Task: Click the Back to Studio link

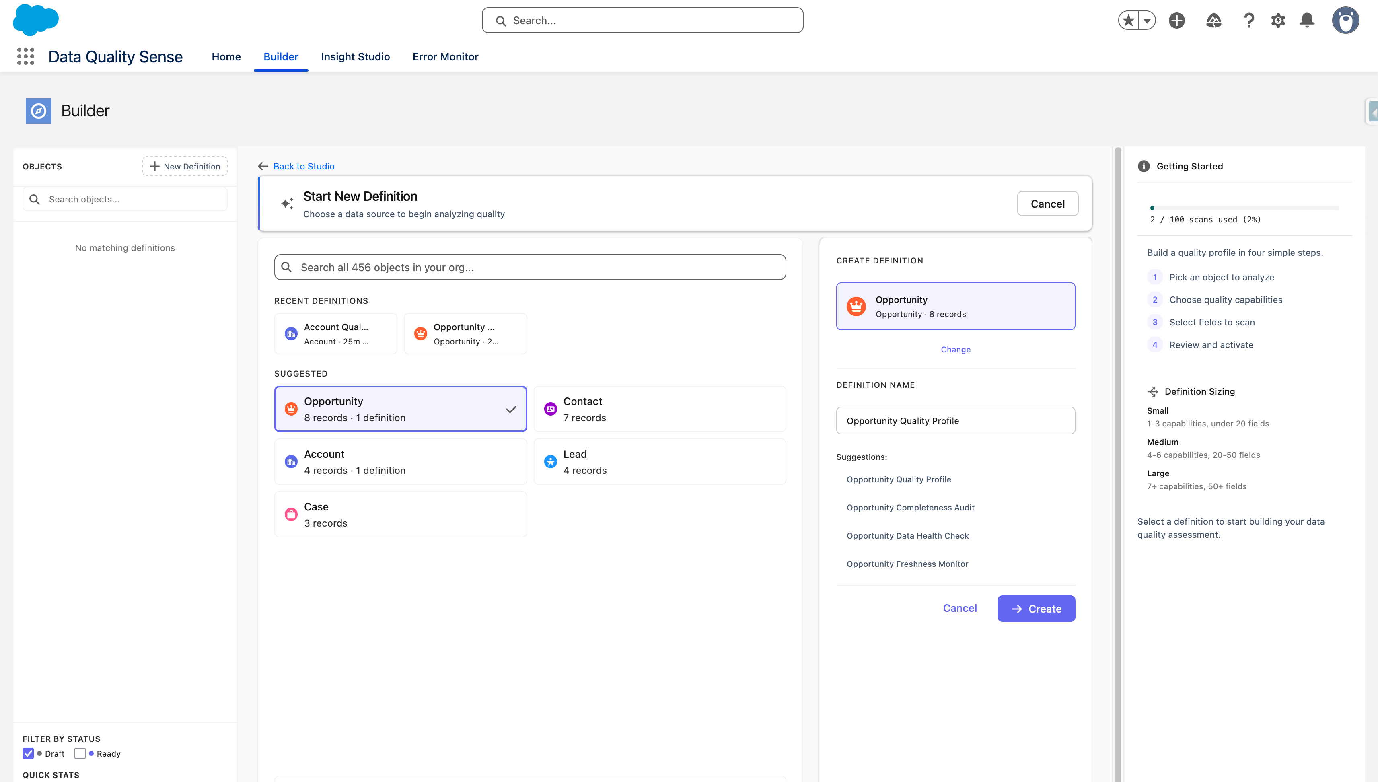Action: click(303, 166)
